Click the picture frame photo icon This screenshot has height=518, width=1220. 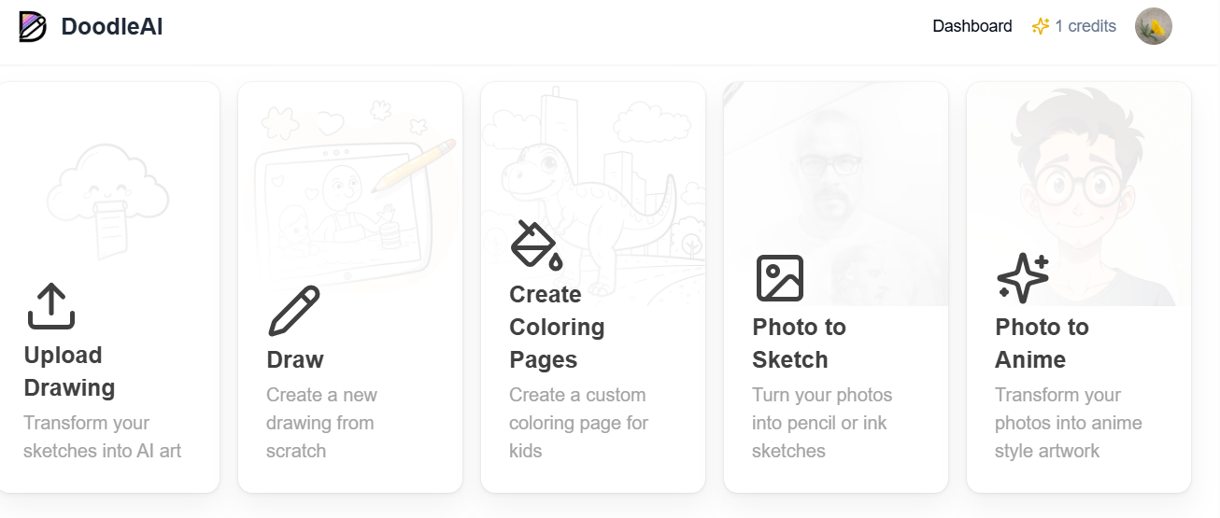(780, 278)
